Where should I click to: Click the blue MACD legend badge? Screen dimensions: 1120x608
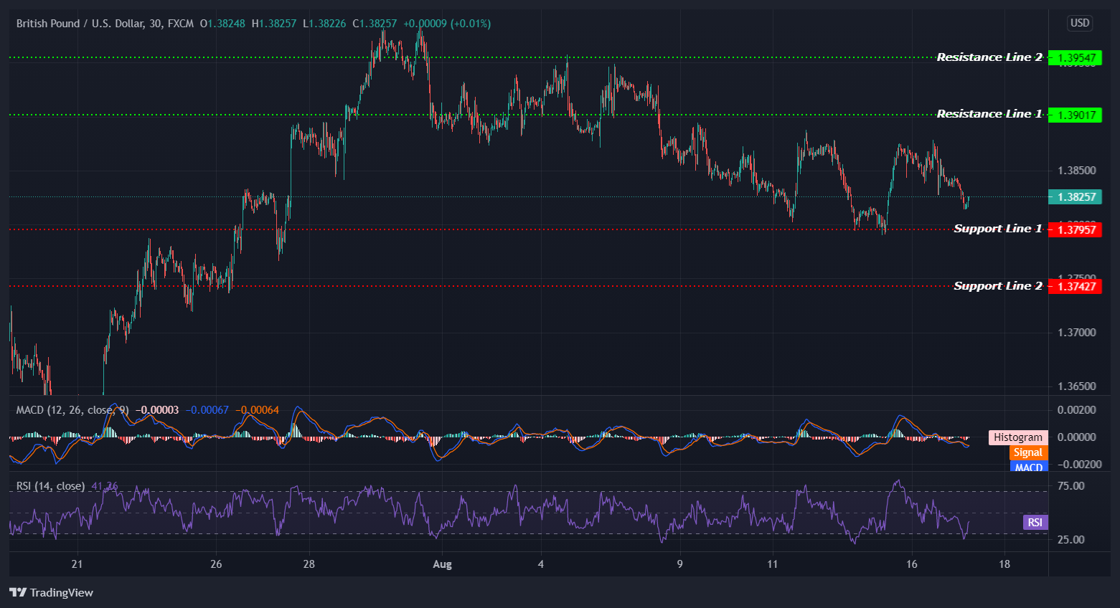tap(1028, 467)
